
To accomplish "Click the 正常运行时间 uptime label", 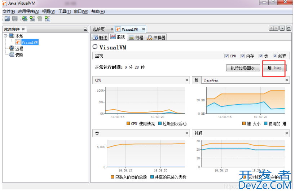I will click(109, 67).
